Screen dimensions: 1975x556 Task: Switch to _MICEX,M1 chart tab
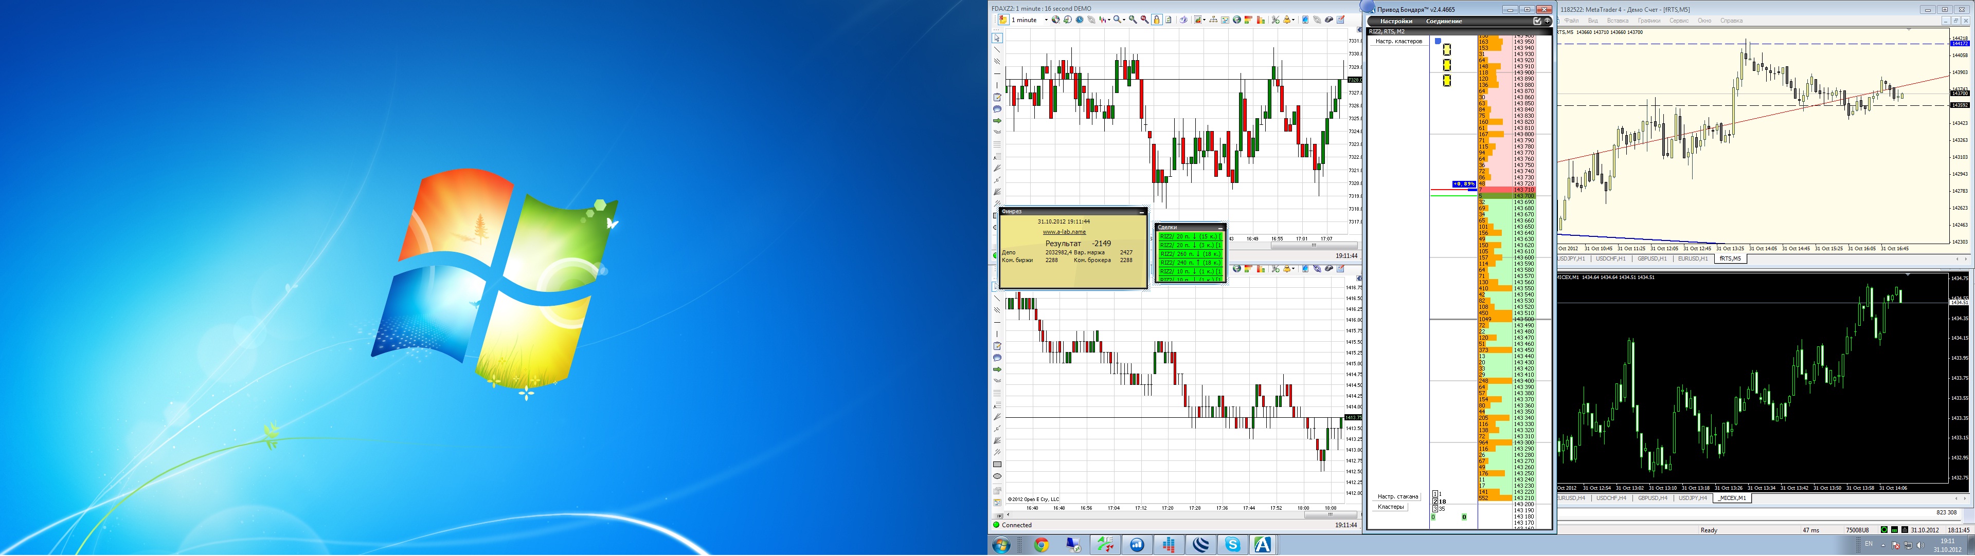coord(1732,498)
